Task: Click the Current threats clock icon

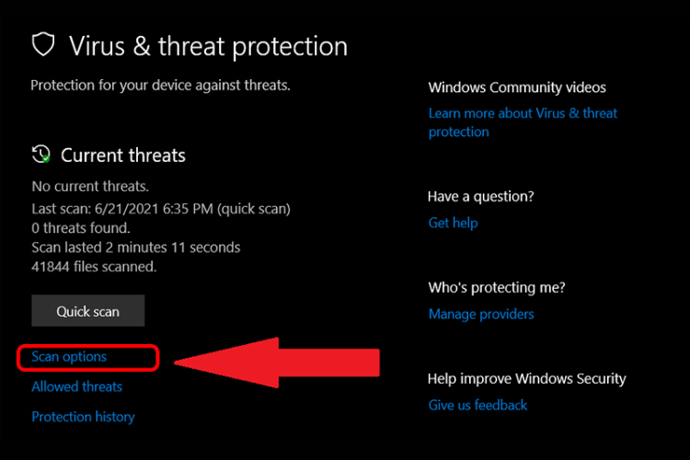Action: pyautogui.click(x=41, y=154)
